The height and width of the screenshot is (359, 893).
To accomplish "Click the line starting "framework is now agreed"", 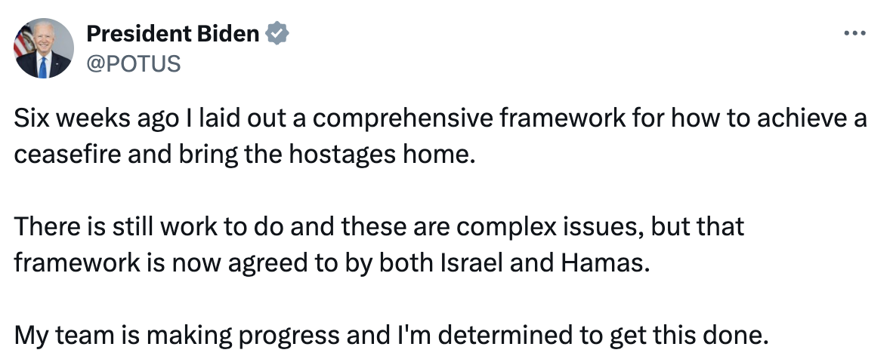I will click(332, 261).
